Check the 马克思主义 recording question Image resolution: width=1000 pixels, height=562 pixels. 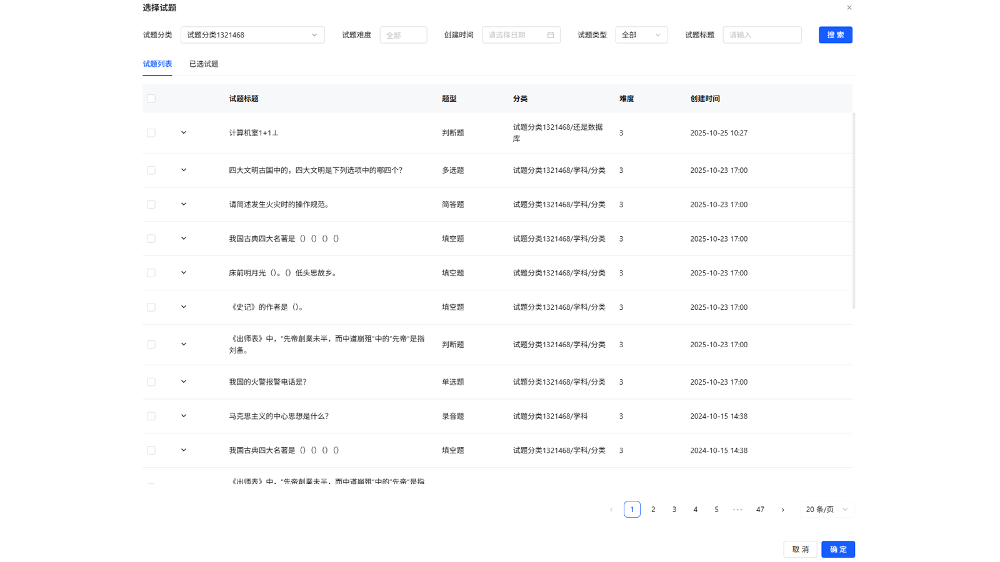(151, 416)
